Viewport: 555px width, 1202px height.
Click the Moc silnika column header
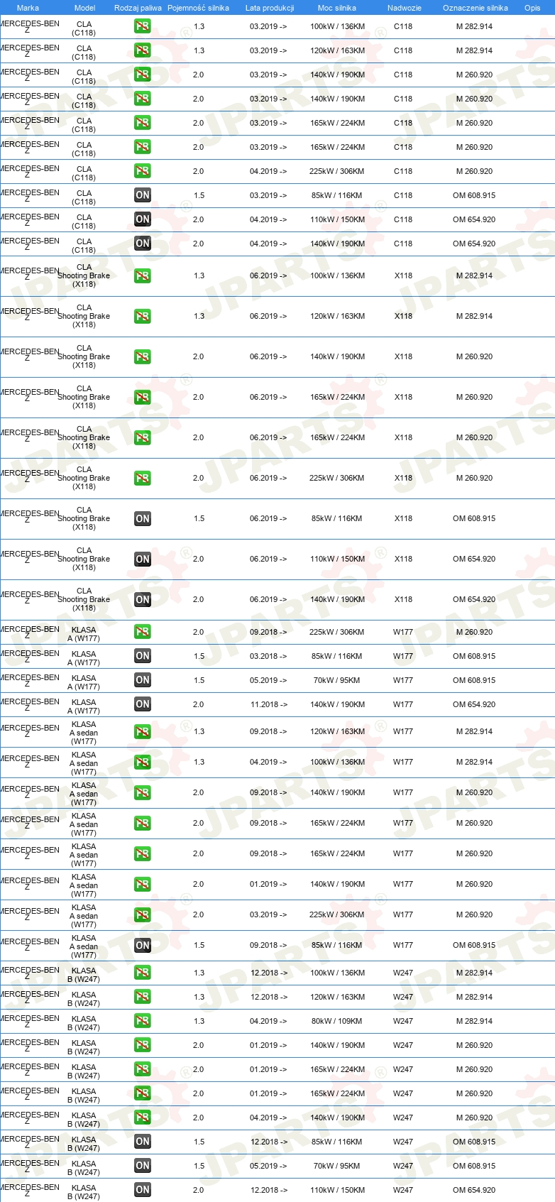click(337, 8)
